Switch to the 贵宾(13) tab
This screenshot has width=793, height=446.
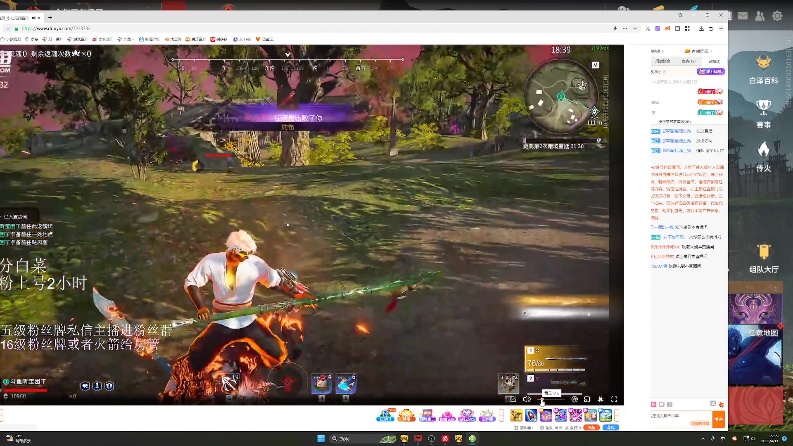click(689, 61)
